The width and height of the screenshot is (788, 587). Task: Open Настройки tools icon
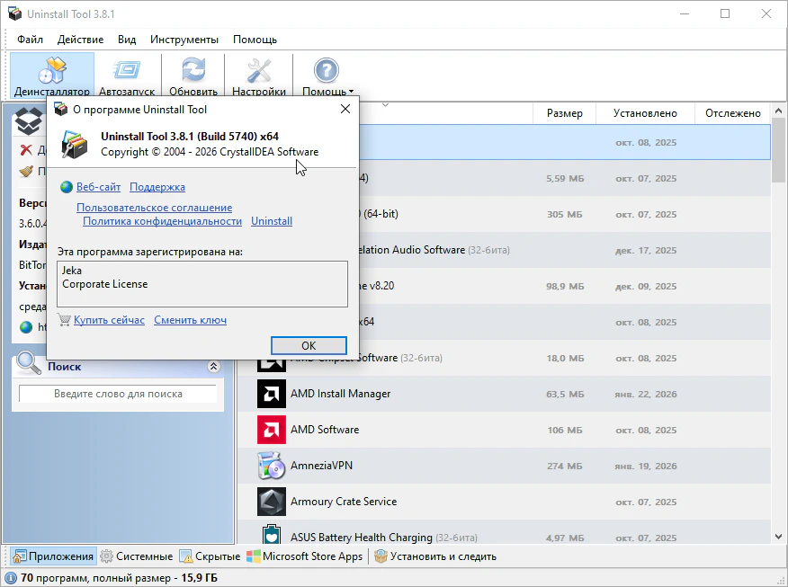pos(259,70)
